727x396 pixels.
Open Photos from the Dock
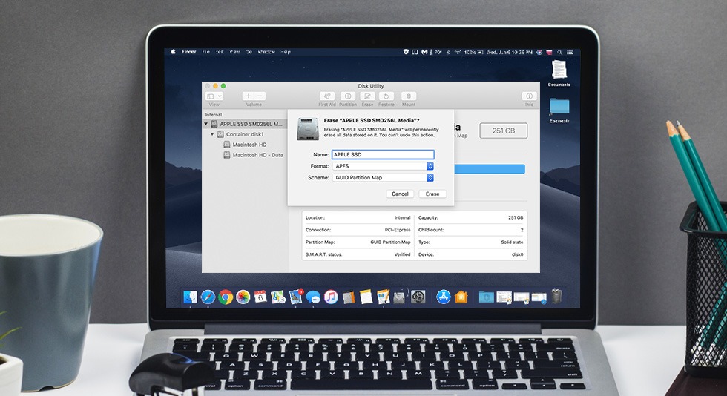[243, 297]
